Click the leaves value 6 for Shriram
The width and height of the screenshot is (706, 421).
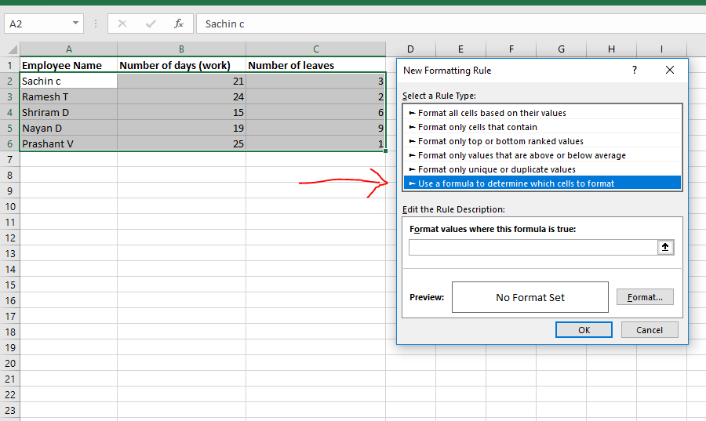(315, 112)
